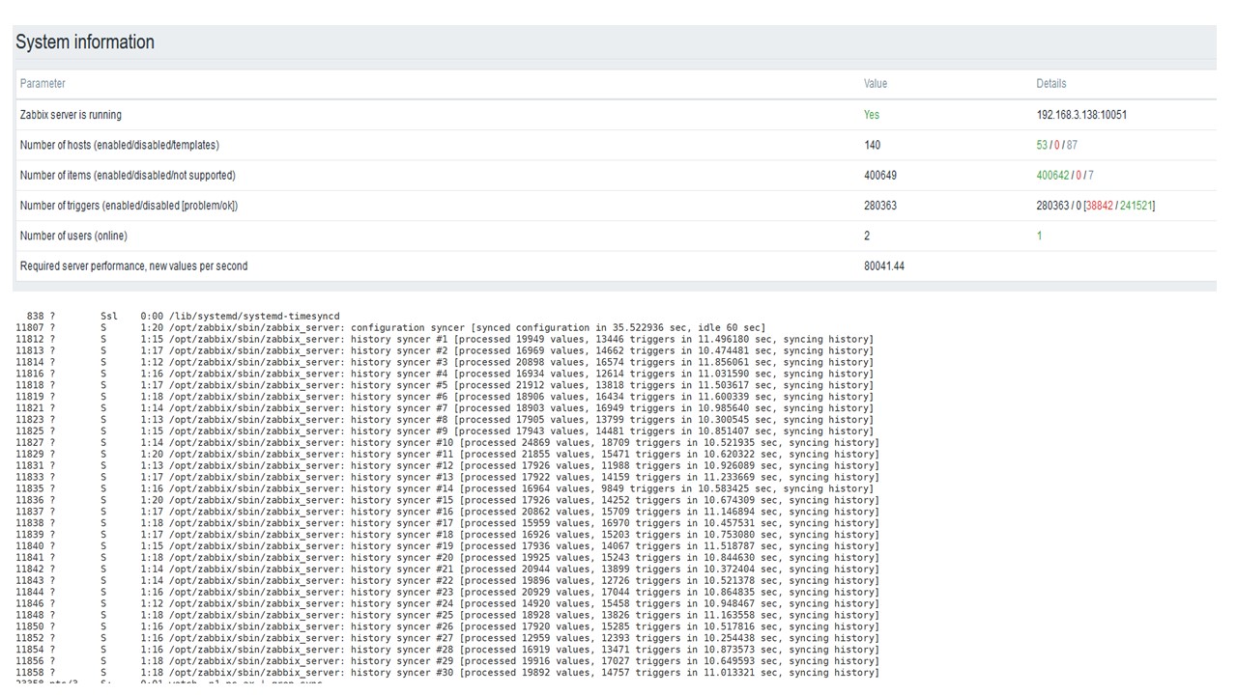Click the history syncer #29 line
The height and width of the screenshot is (695, 1237).
tap(447, 662)
